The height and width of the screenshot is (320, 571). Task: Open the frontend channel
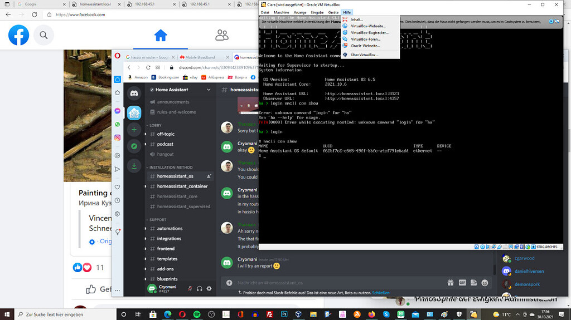click(x=180, y=249)
